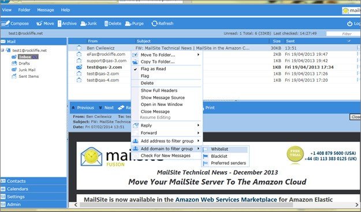Screen dimensions: 361x212
Task: Sort messages by the Subject column header
Action: tap(144, 41)
